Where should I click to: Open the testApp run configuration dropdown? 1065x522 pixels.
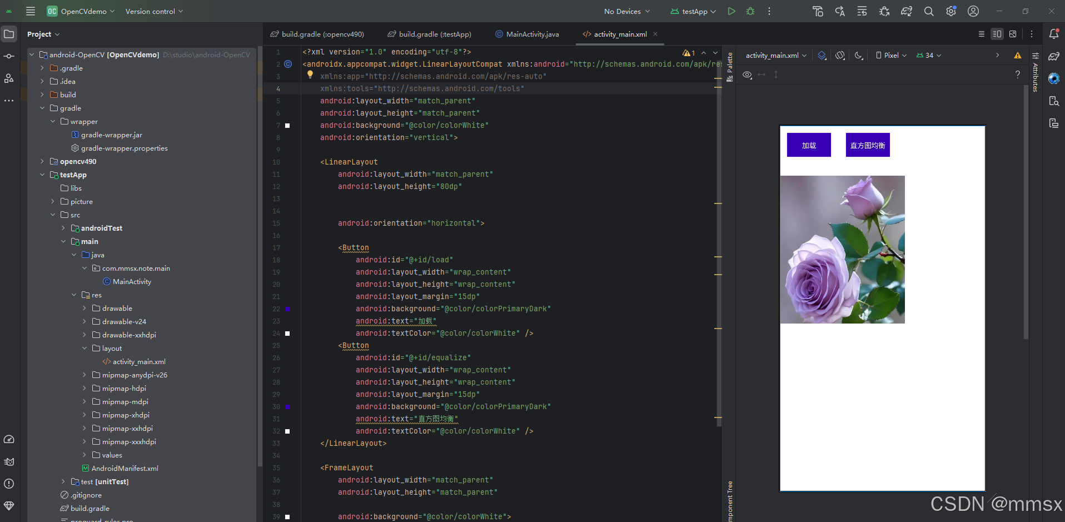pyautogui.click(x=693, y=11)
